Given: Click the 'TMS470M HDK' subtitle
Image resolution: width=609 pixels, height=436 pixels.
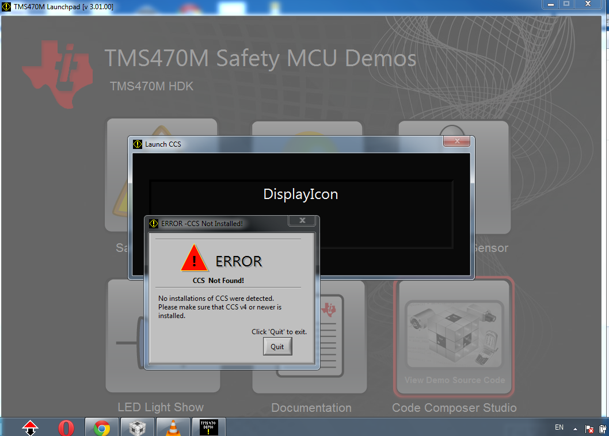Looking at the screenshot, I should tap(151, 86).
